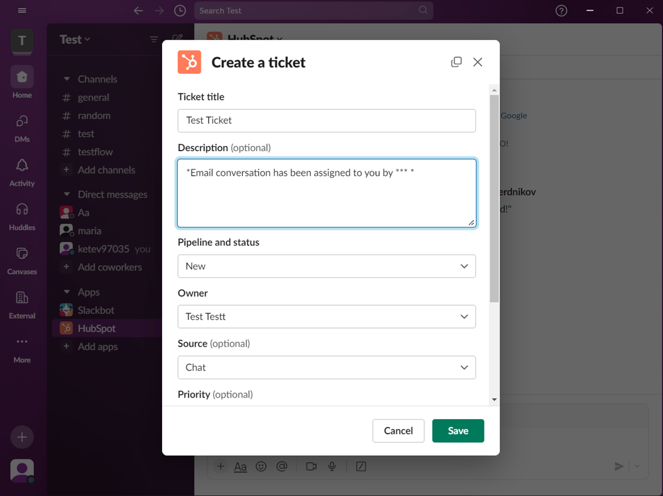
Task: Click inside the Ticket title field
Action: [327, 121]
